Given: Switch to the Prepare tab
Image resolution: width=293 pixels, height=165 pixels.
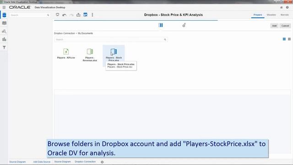Looking at the screenshot, I should 258,15.
